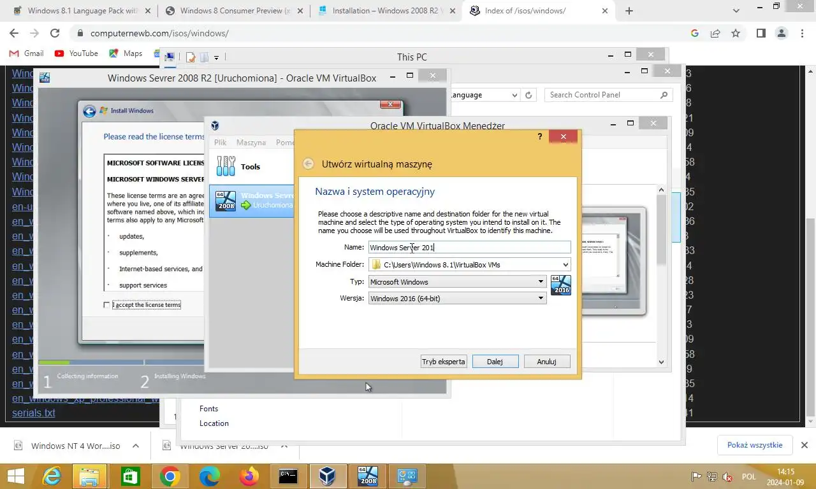816x489 pixels.
Task: Select the Tools item in VirtualBox Manager
Action: tap(252, 166)
